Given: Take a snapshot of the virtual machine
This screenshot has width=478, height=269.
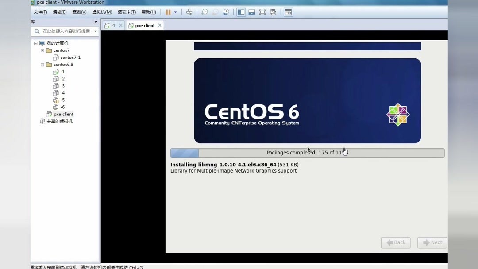Looking at the screenshot, I should (x=204, y=12).
